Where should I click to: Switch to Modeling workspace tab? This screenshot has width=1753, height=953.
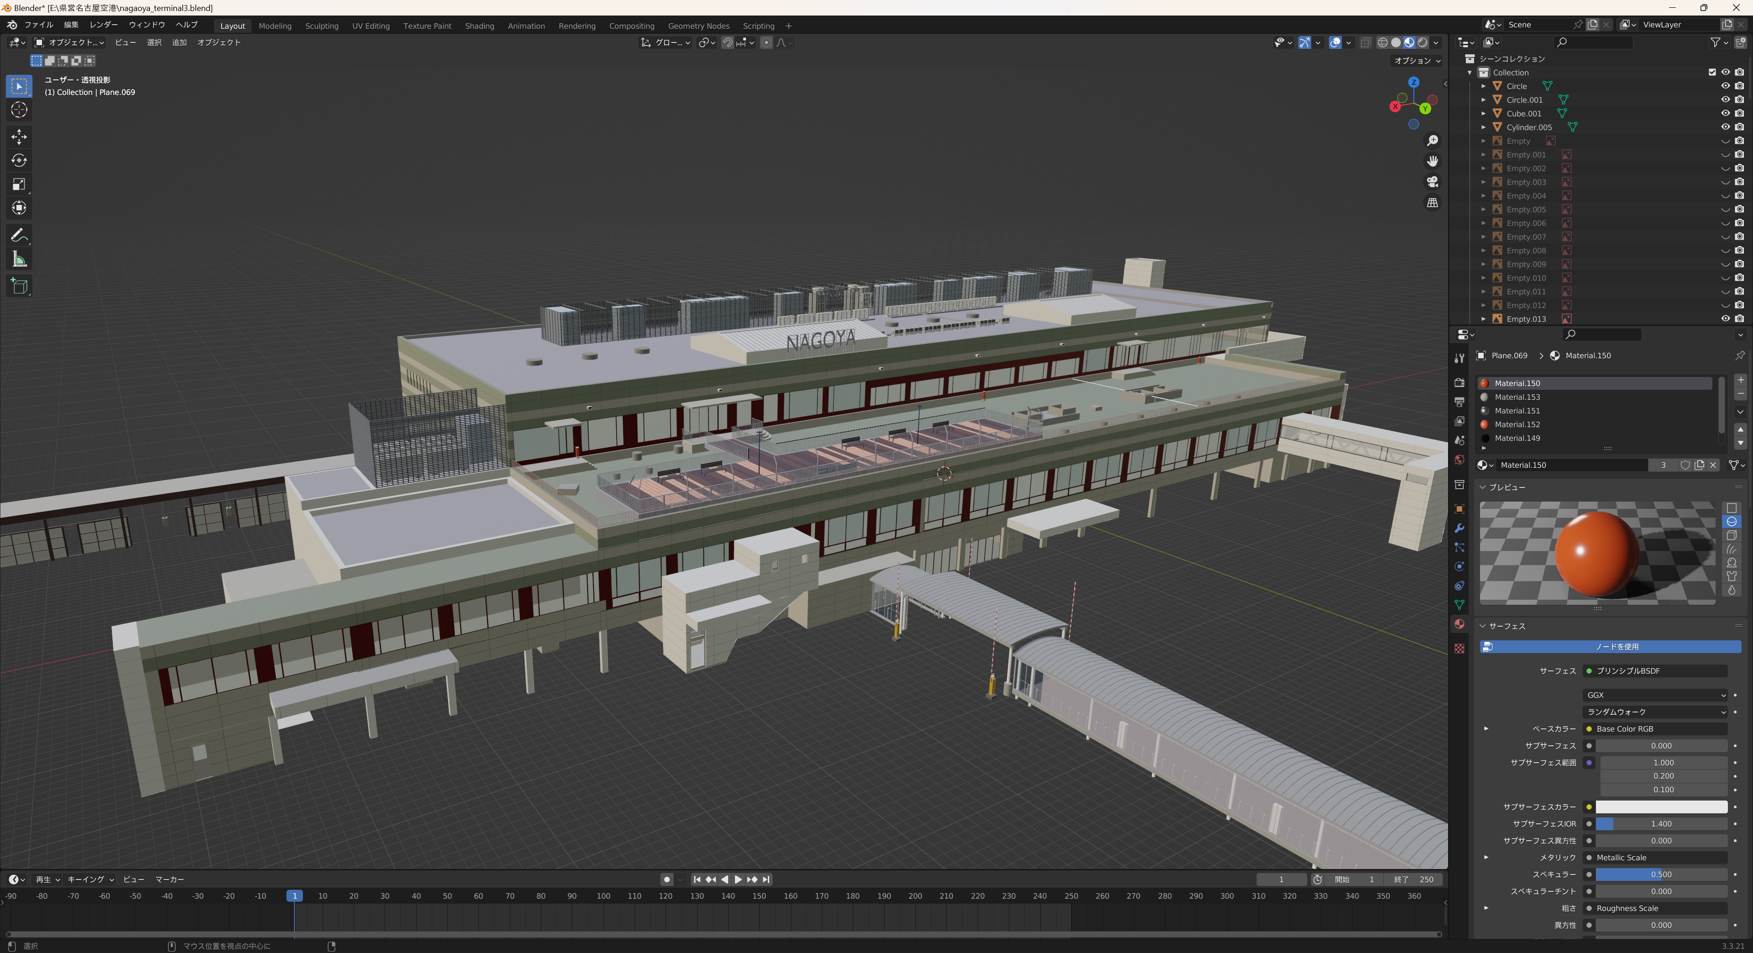[275, 26]
